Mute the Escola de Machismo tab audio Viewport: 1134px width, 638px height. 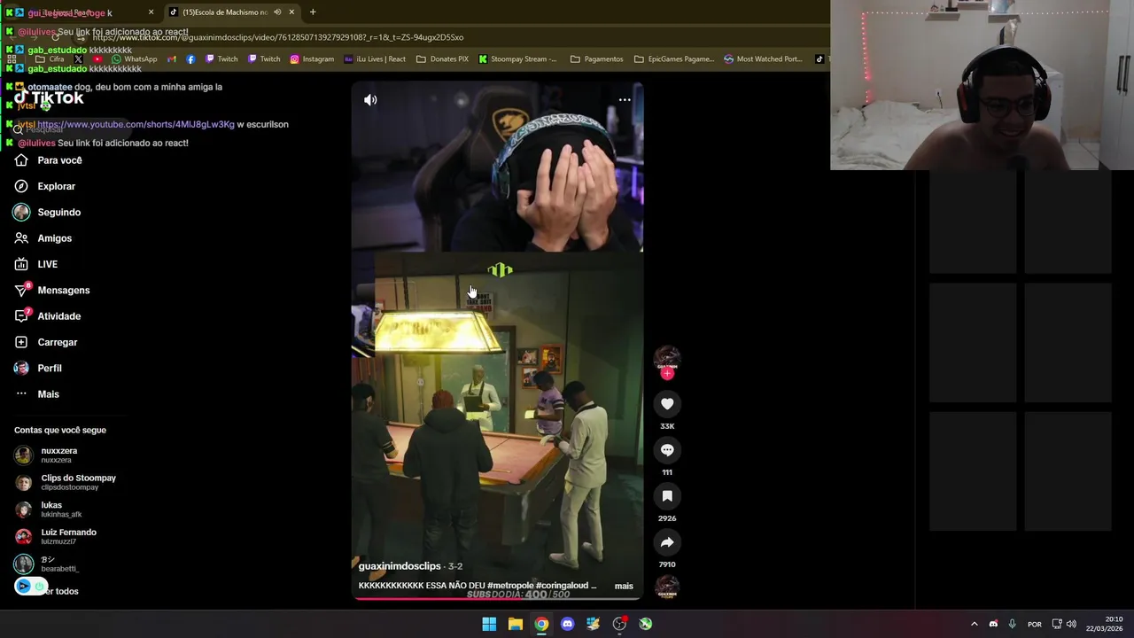pyautogui.click(x=277, y=12)
